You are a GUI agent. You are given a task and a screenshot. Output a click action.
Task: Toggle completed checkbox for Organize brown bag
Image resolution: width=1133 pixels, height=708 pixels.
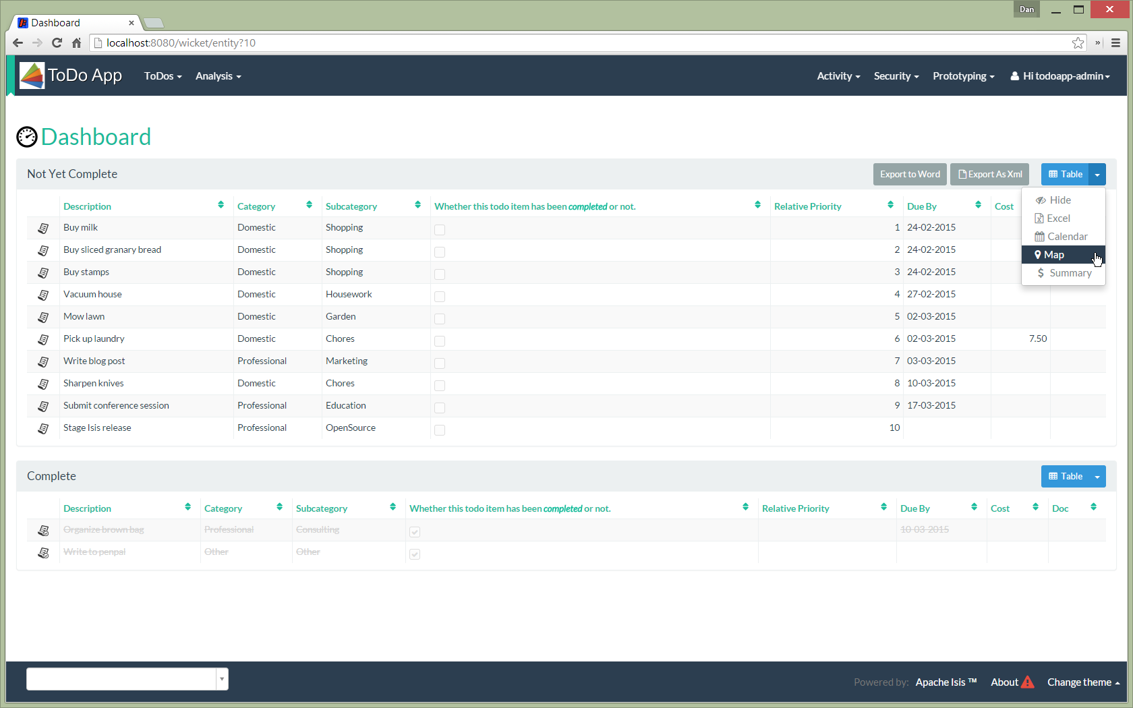tap(415, 532)
